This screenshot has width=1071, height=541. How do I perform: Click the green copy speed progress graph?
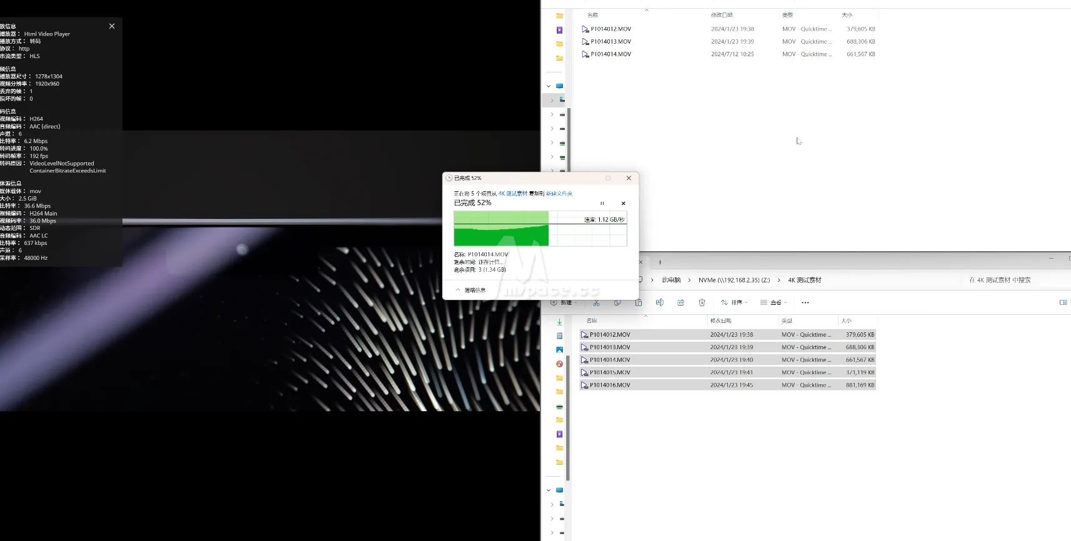[x=540, y=229]
